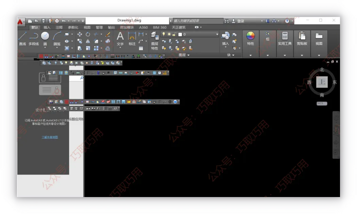Select the 多段线 (Polyline) tool

33,39
